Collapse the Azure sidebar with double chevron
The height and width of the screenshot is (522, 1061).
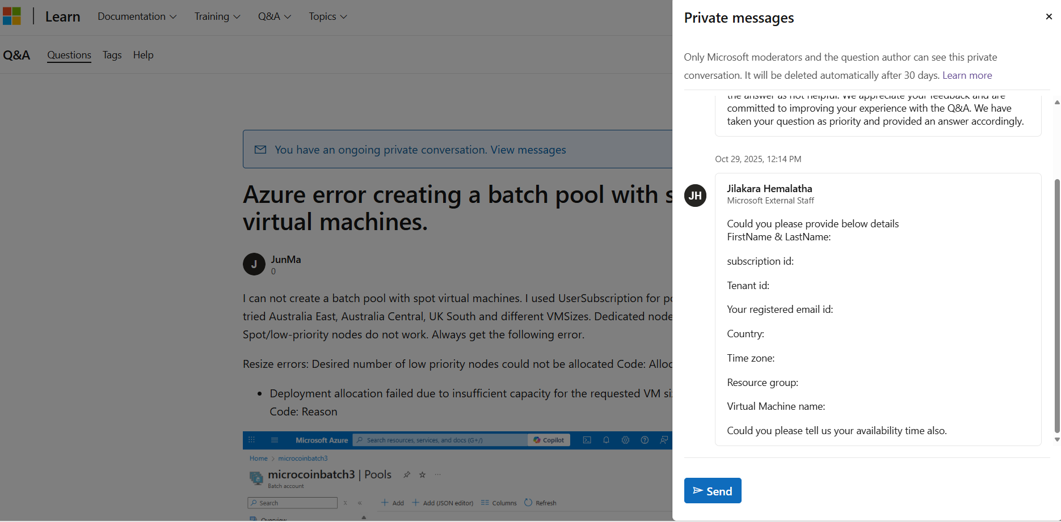coord(360,503)
